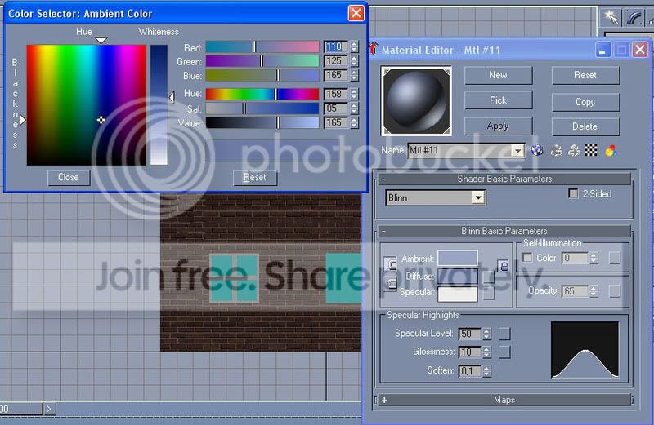Click the arc icon in top toolbar
Image resolution: width=654 pixels, height=425 pixels.
click(634, 17)
